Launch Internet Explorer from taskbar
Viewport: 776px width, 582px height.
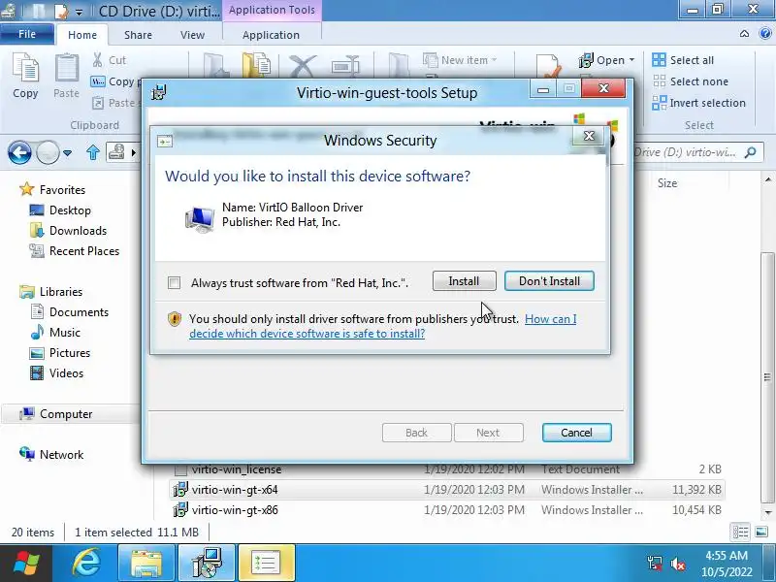[86, 563]
